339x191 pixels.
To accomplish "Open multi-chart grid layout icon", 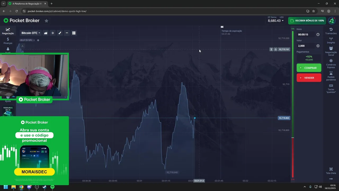I will [x=74, y=33].
